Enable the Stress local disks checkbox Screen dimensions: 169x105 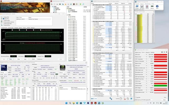coord(3,24)
